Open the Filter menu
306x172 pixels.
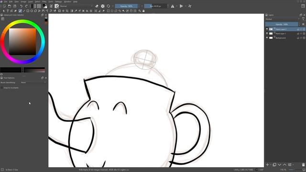(44, 1)
